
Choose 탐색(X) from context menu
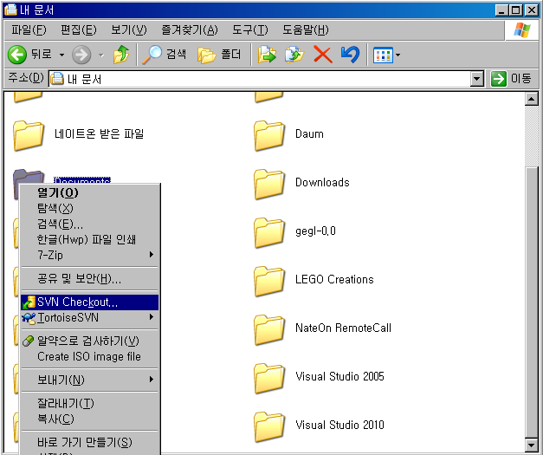90,208
